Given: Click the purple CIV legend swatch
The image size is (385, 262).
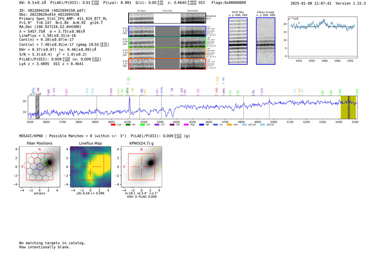Looking at the screenshot, I should coord(157,125).
